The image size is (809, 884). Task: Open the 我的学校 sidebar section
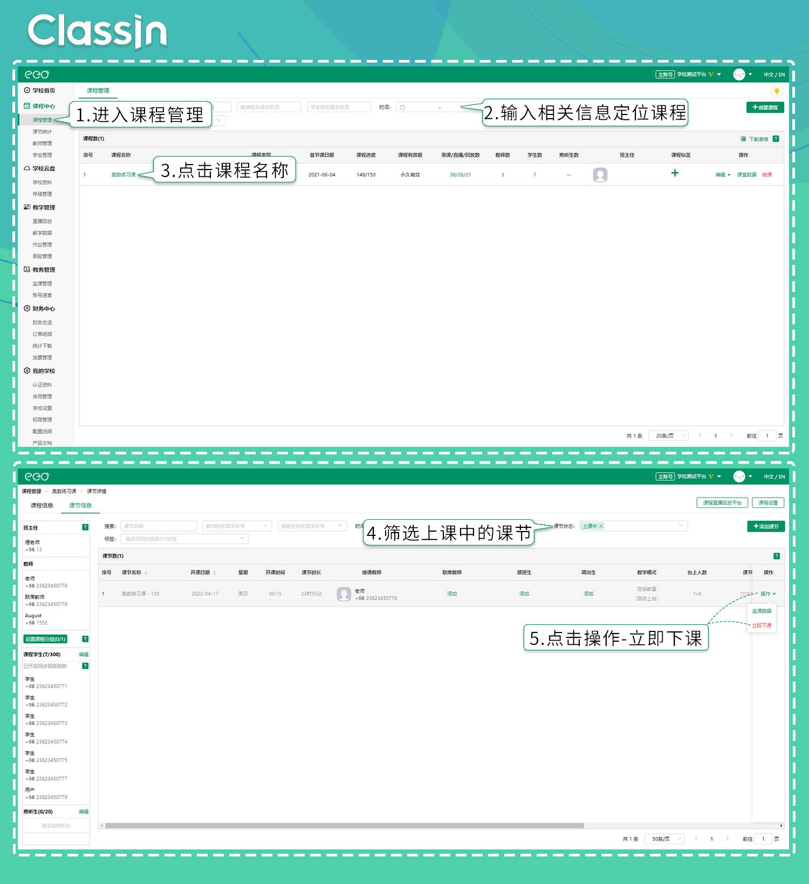(x=39, y=371)
